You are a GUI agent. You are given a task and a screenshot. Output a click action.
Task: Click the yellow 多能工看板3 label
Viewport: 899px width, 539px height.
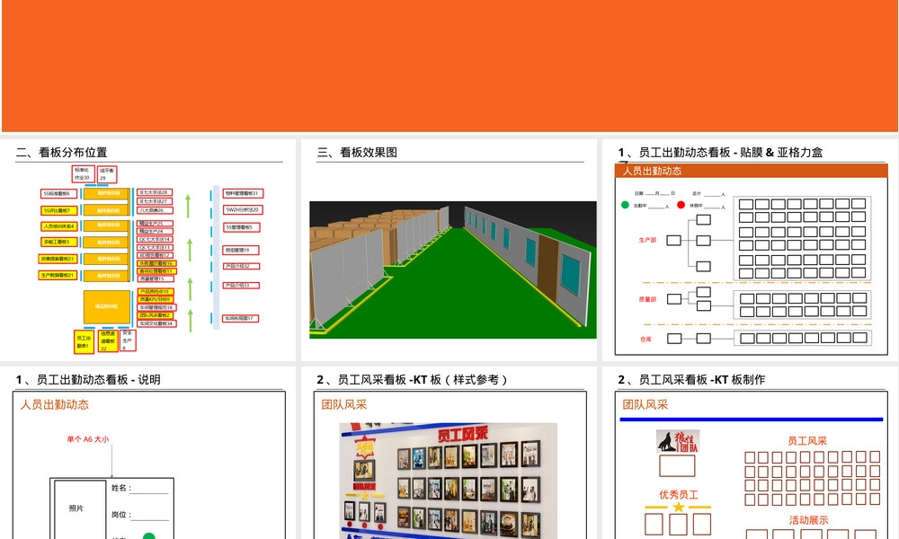[x=58, y=243]
